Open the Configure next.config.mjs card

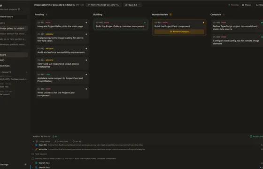point(237,40)
